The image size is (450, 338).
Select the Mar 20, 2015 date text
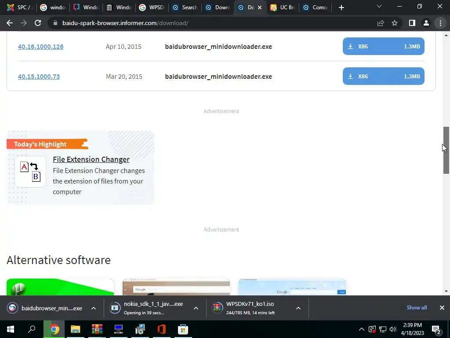tap(124, 77)
